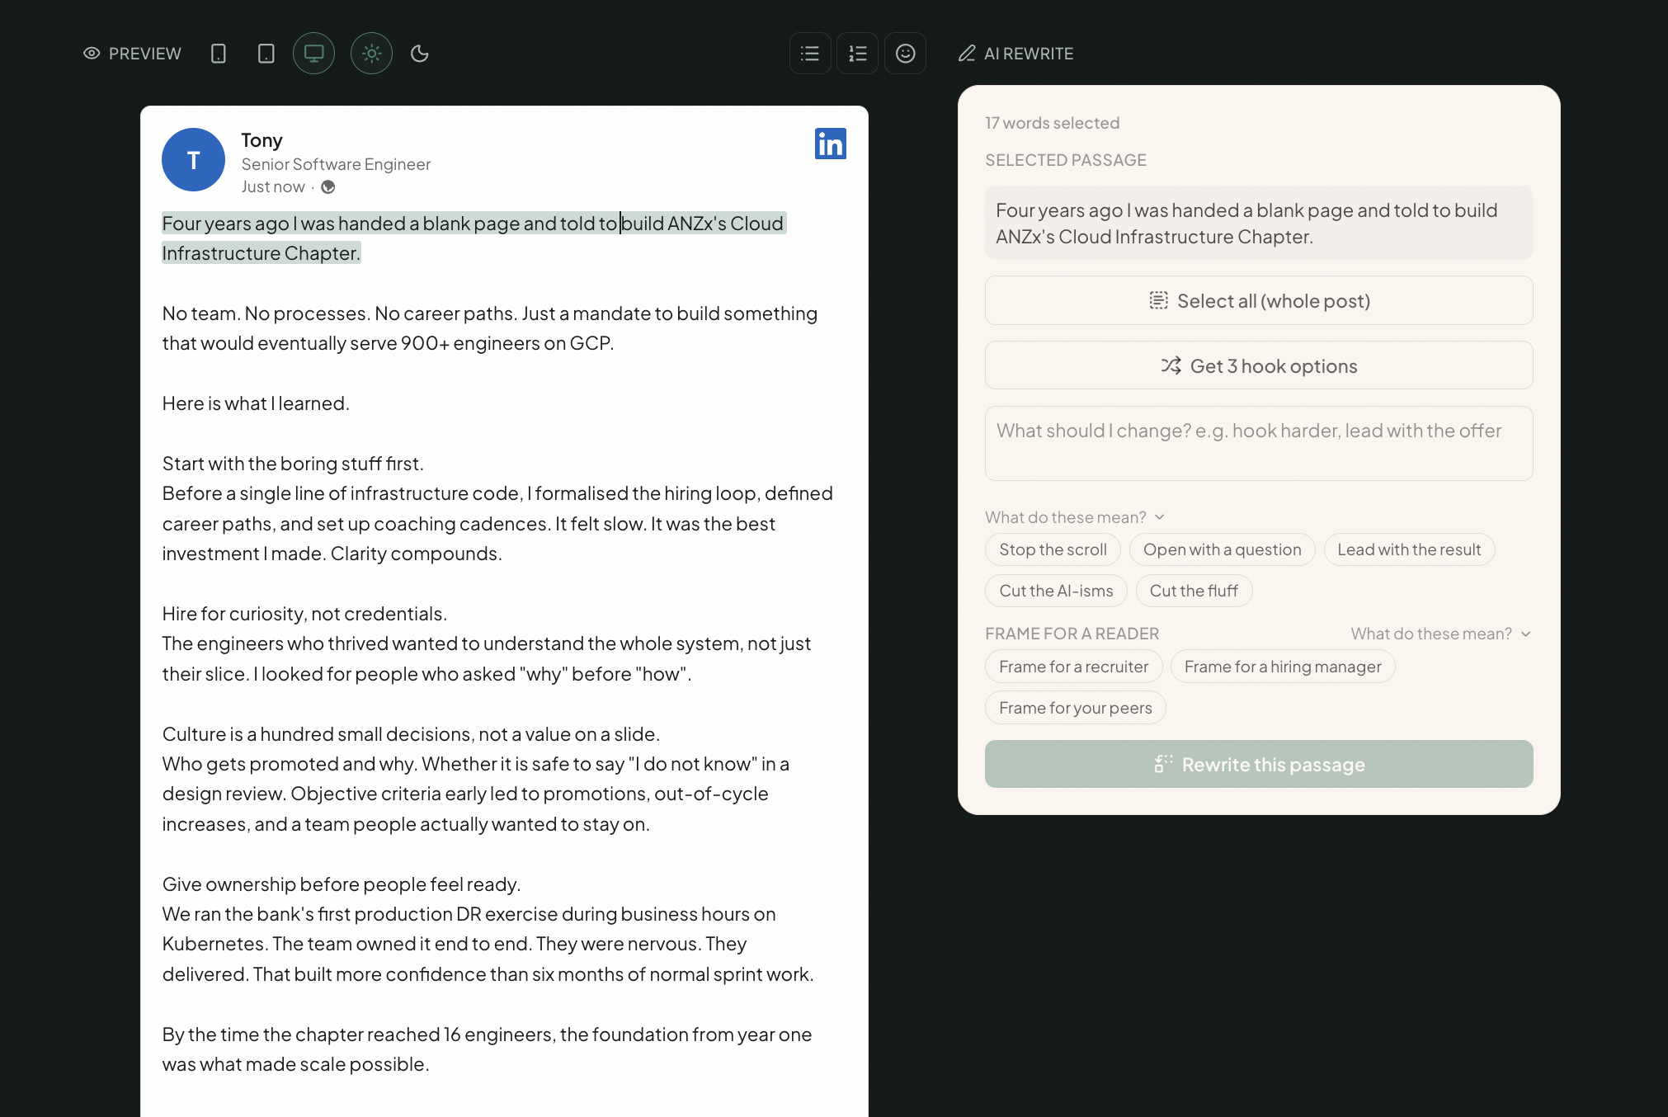
Task: Click Select all (whole post) button
Action: tap(1259, 300)
